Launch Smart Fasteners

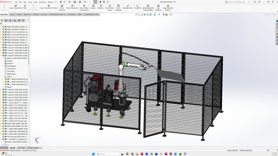[62, 8]
